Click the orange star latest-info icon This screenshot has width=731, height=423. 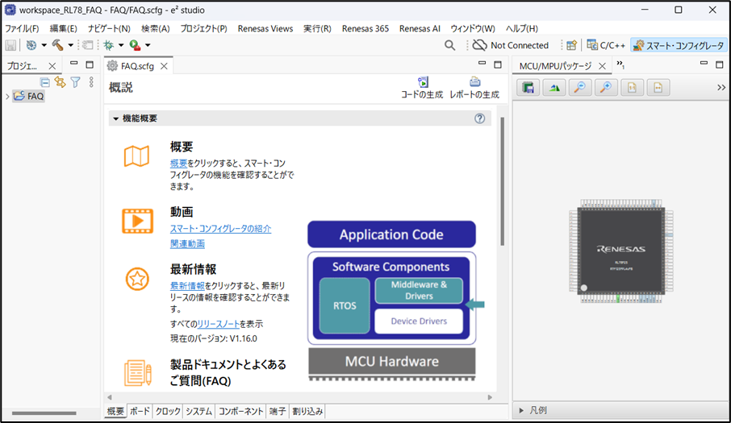(137, 279)
